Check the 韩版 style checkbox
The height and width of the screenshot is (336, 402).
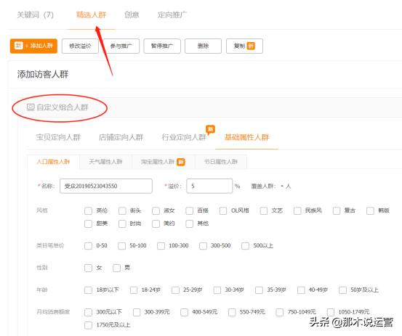coord(370,211)
